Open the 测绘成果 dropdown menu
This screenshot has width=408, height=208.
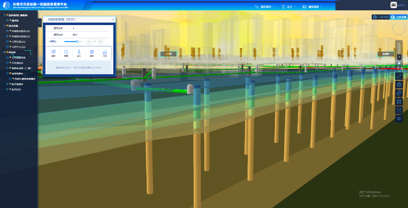click(x=312, y=7)
